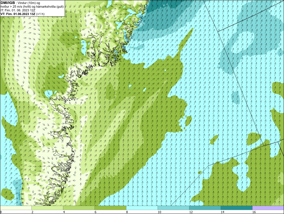
Task: Click the legend label '0'
Action: click(x=1, y=212)
